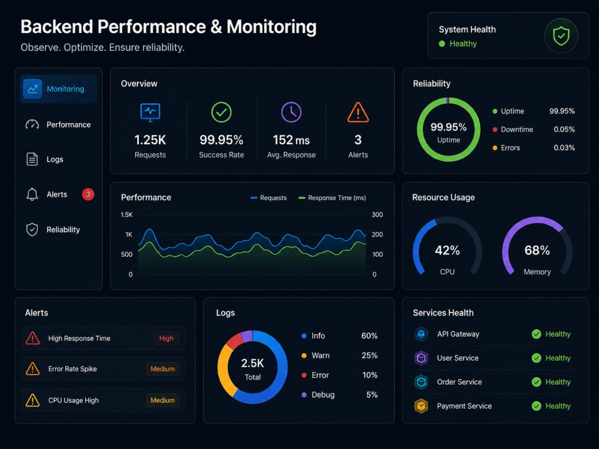Click the Backend Performance & Monitoring title
This screenshot has width=599, height=449.
click(x=168, y=27)
